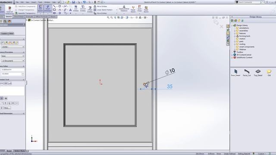
Task: Open the File menu
Action: click(x=17, y=2)
